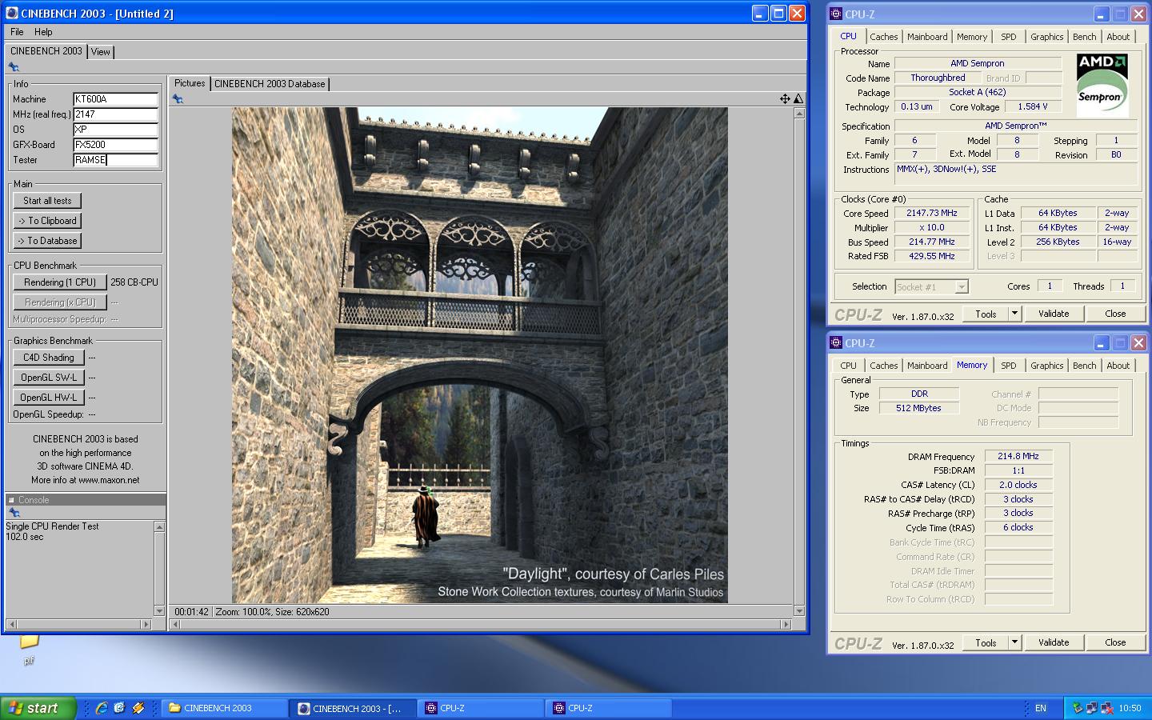Viewport: 1152px width, 720px height.
Task: Click the CINEBENCH window title bar icon
Action: point(12,14)
